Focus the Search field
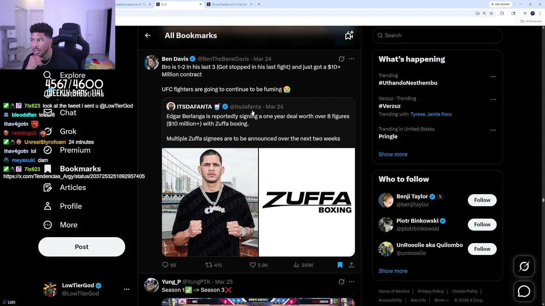The image size is (545, 306). (x=437, y=35)
